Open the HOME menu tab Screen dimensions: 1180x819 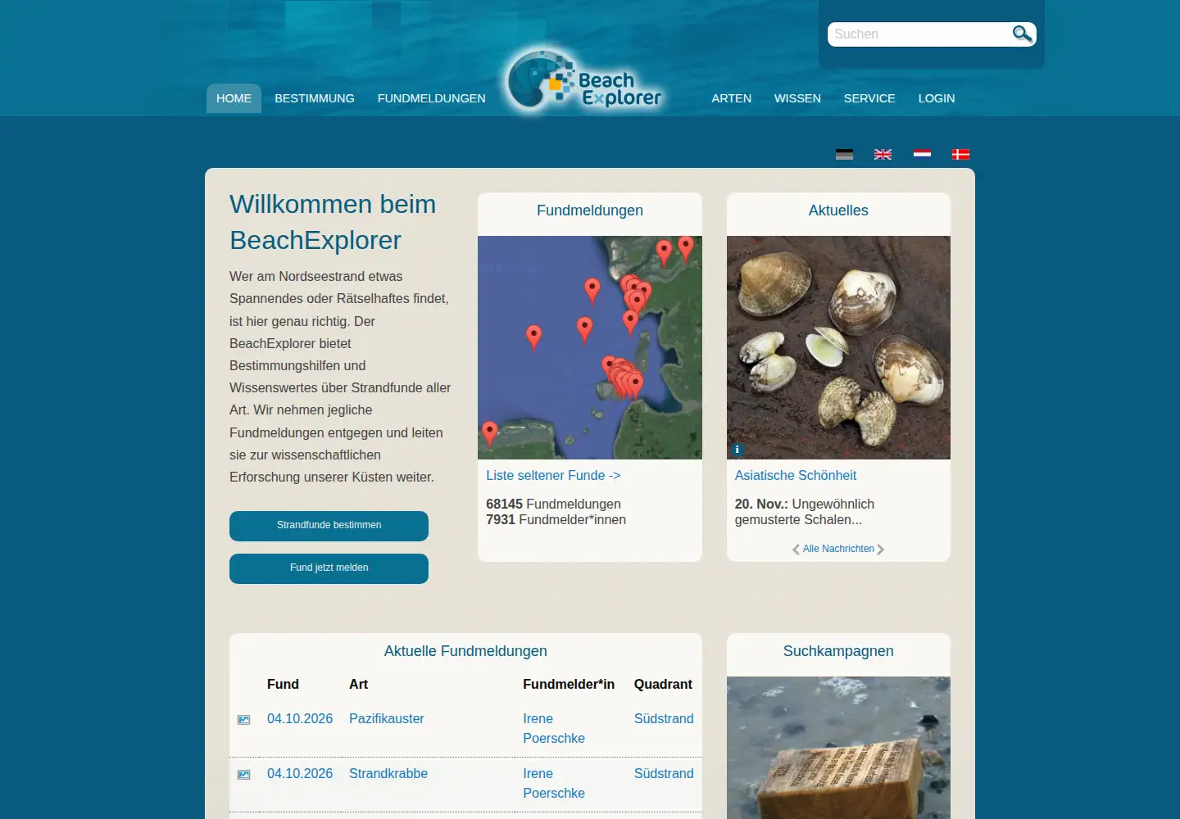click(x=234, y=98)
